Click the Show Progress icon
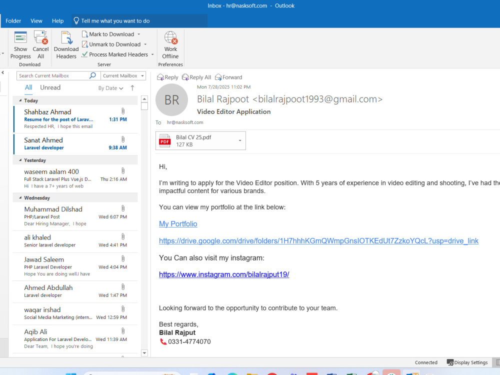The image size is (500, 375). (20, 37)
